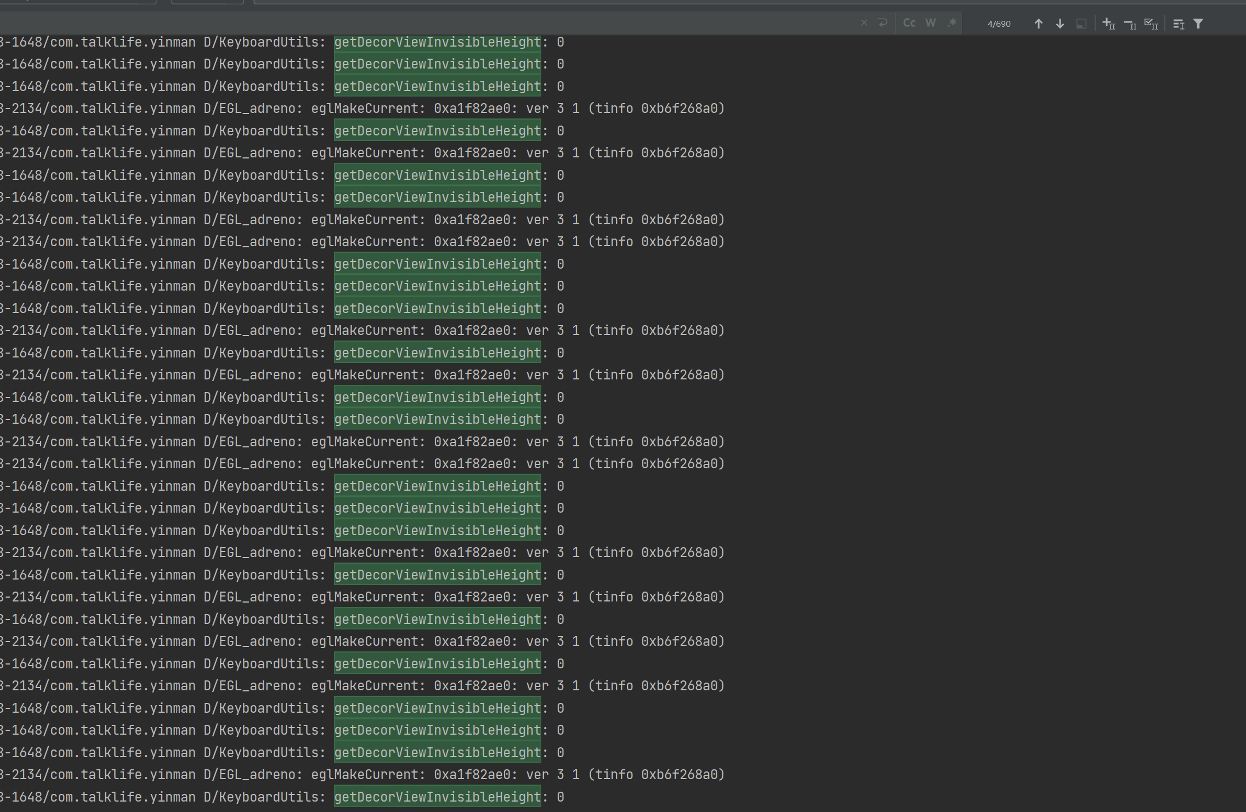1246x812 pixels.
Task: Click the new line search icon
Action: pos(882,23)
